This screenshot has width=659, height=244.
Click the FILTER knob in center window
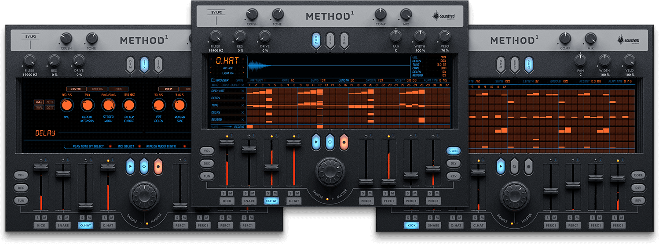pyautogui.click(x=215, y=36)
